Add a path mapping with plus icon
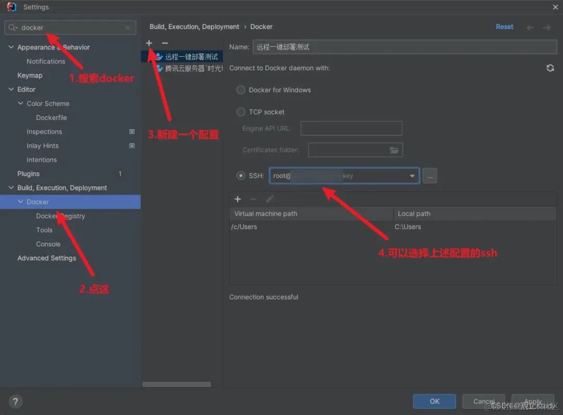This screenshot has width=563, height=415. coord(238,199)
